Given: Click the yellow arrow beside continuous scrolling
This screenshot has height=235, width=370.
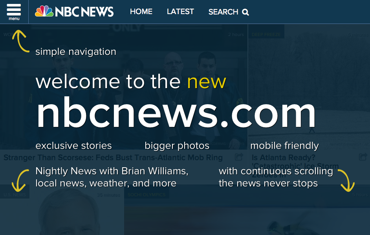Looking at the screenshot, I should [x=346, y=181].
